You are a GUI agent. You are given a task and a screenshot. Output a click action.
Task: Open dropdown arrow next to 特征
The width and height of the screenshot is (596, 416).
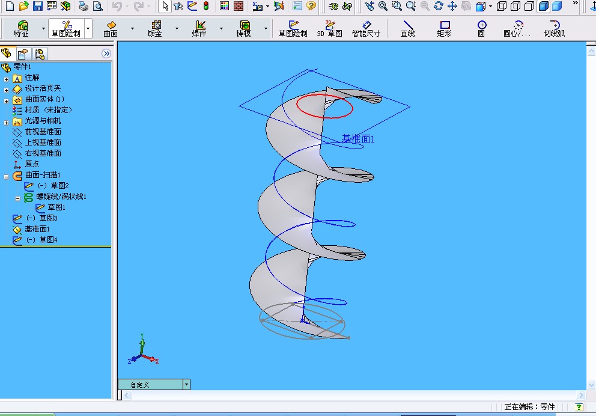pos(43,28)
